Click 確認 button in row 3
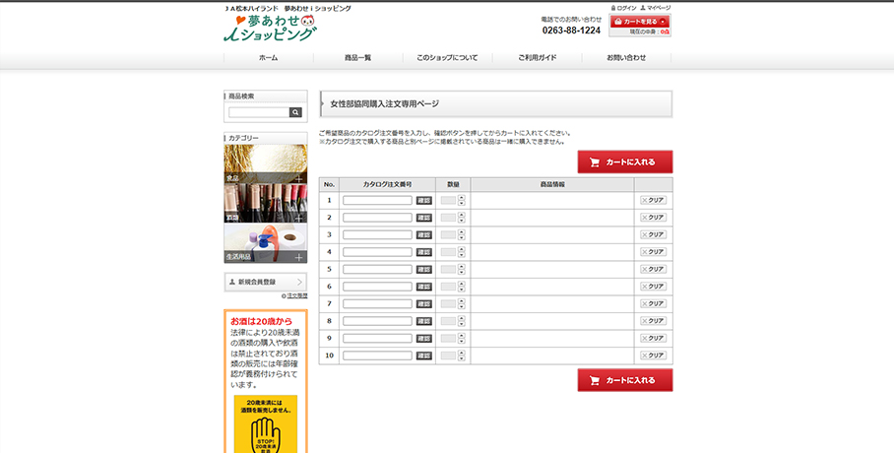 [x=424, y=235]
